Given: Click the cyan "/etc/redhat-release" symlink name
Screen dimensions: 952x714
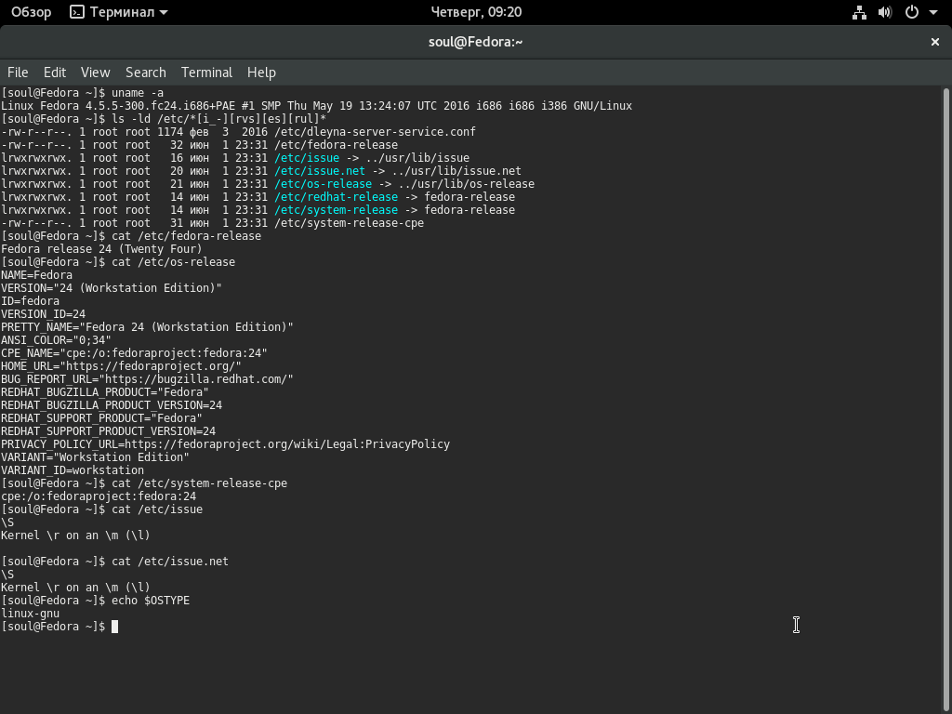Looking at the screenshot, I should (x=337, y=197).
